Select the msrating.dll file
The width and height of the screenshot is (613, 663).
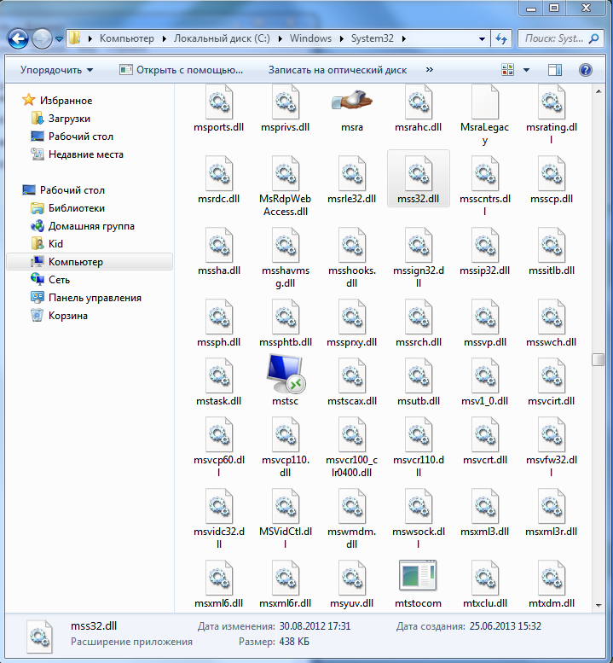552,115
